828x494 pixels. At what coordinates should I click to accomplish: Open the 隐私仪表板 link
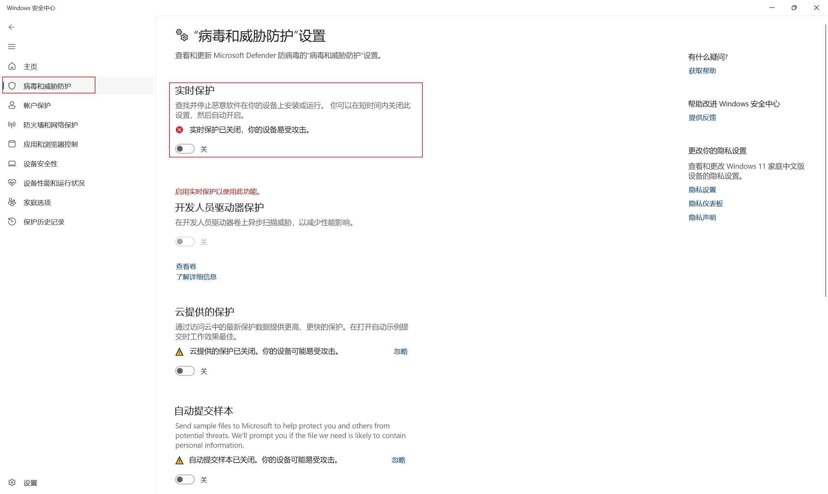click(x=705, y=204)
